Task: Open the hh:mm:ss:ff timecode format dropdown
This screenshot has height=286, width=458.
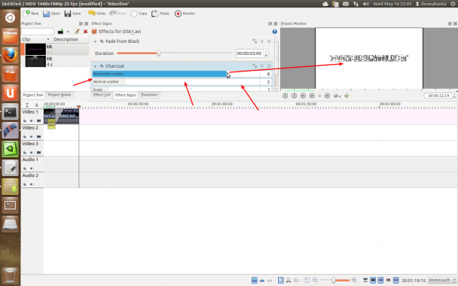Action: (442, 280)
